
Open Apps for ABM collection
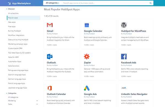13,57
